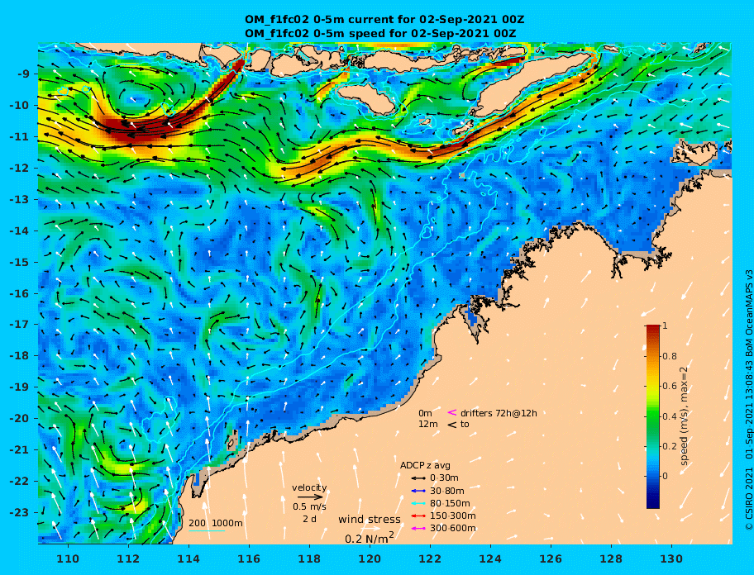Click latitude axis label '-23'

point(19,512)
